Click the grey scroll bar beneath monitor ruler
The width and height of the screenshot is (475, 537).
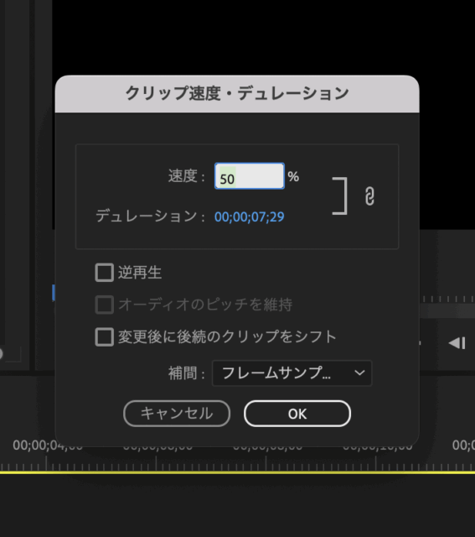pyautogui.click(x=447, y=311)
